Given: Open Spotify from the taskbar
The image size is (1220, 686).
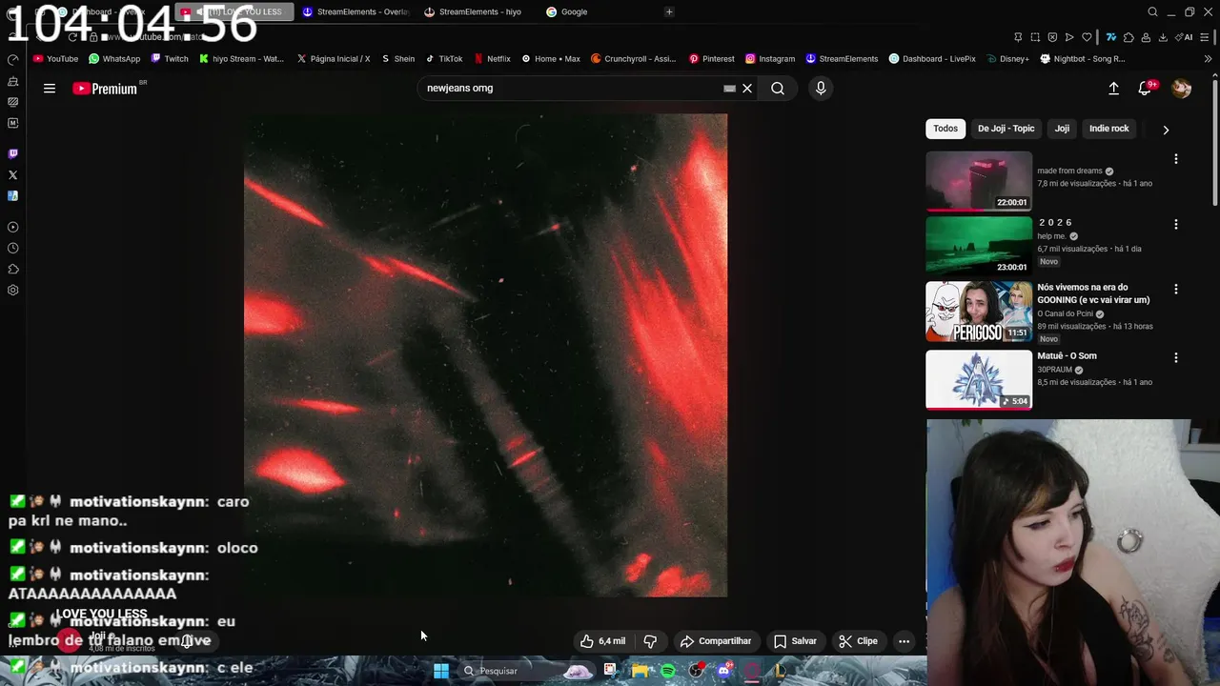Looking at the screenshot, I should (668, 671).
